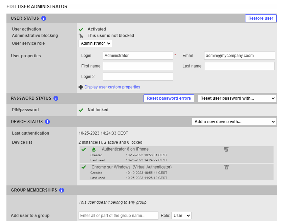Click the Password Status info icon
282x221 pixels.
pyautogui.click(x=56, y=98)
